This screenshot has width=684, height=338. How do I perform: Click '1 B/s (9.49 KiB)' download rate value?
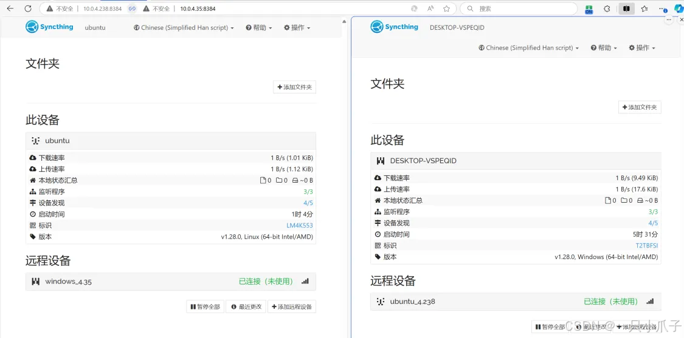[x=637, y=178]
